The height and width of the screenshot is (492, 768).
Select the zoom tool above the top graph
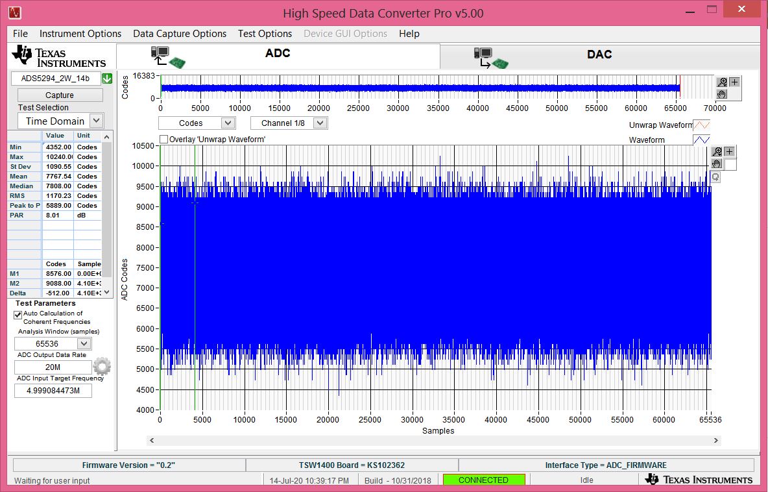[x=721, y=81]
